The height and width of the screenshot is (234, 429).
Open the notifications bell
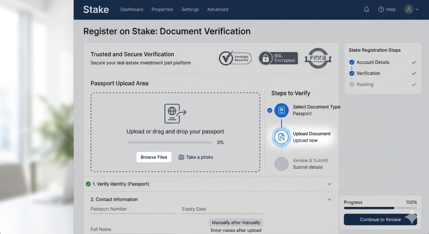click(x=366, y=9)
